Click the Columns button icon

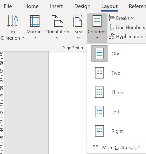97,21
